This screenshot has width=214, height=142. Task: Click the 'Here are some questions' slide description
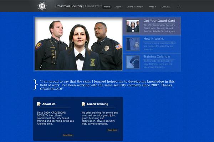pyautogui.click(x=159, y=46)
